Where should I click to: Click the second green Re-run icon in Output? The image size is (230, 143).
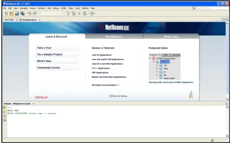point(4,112)
